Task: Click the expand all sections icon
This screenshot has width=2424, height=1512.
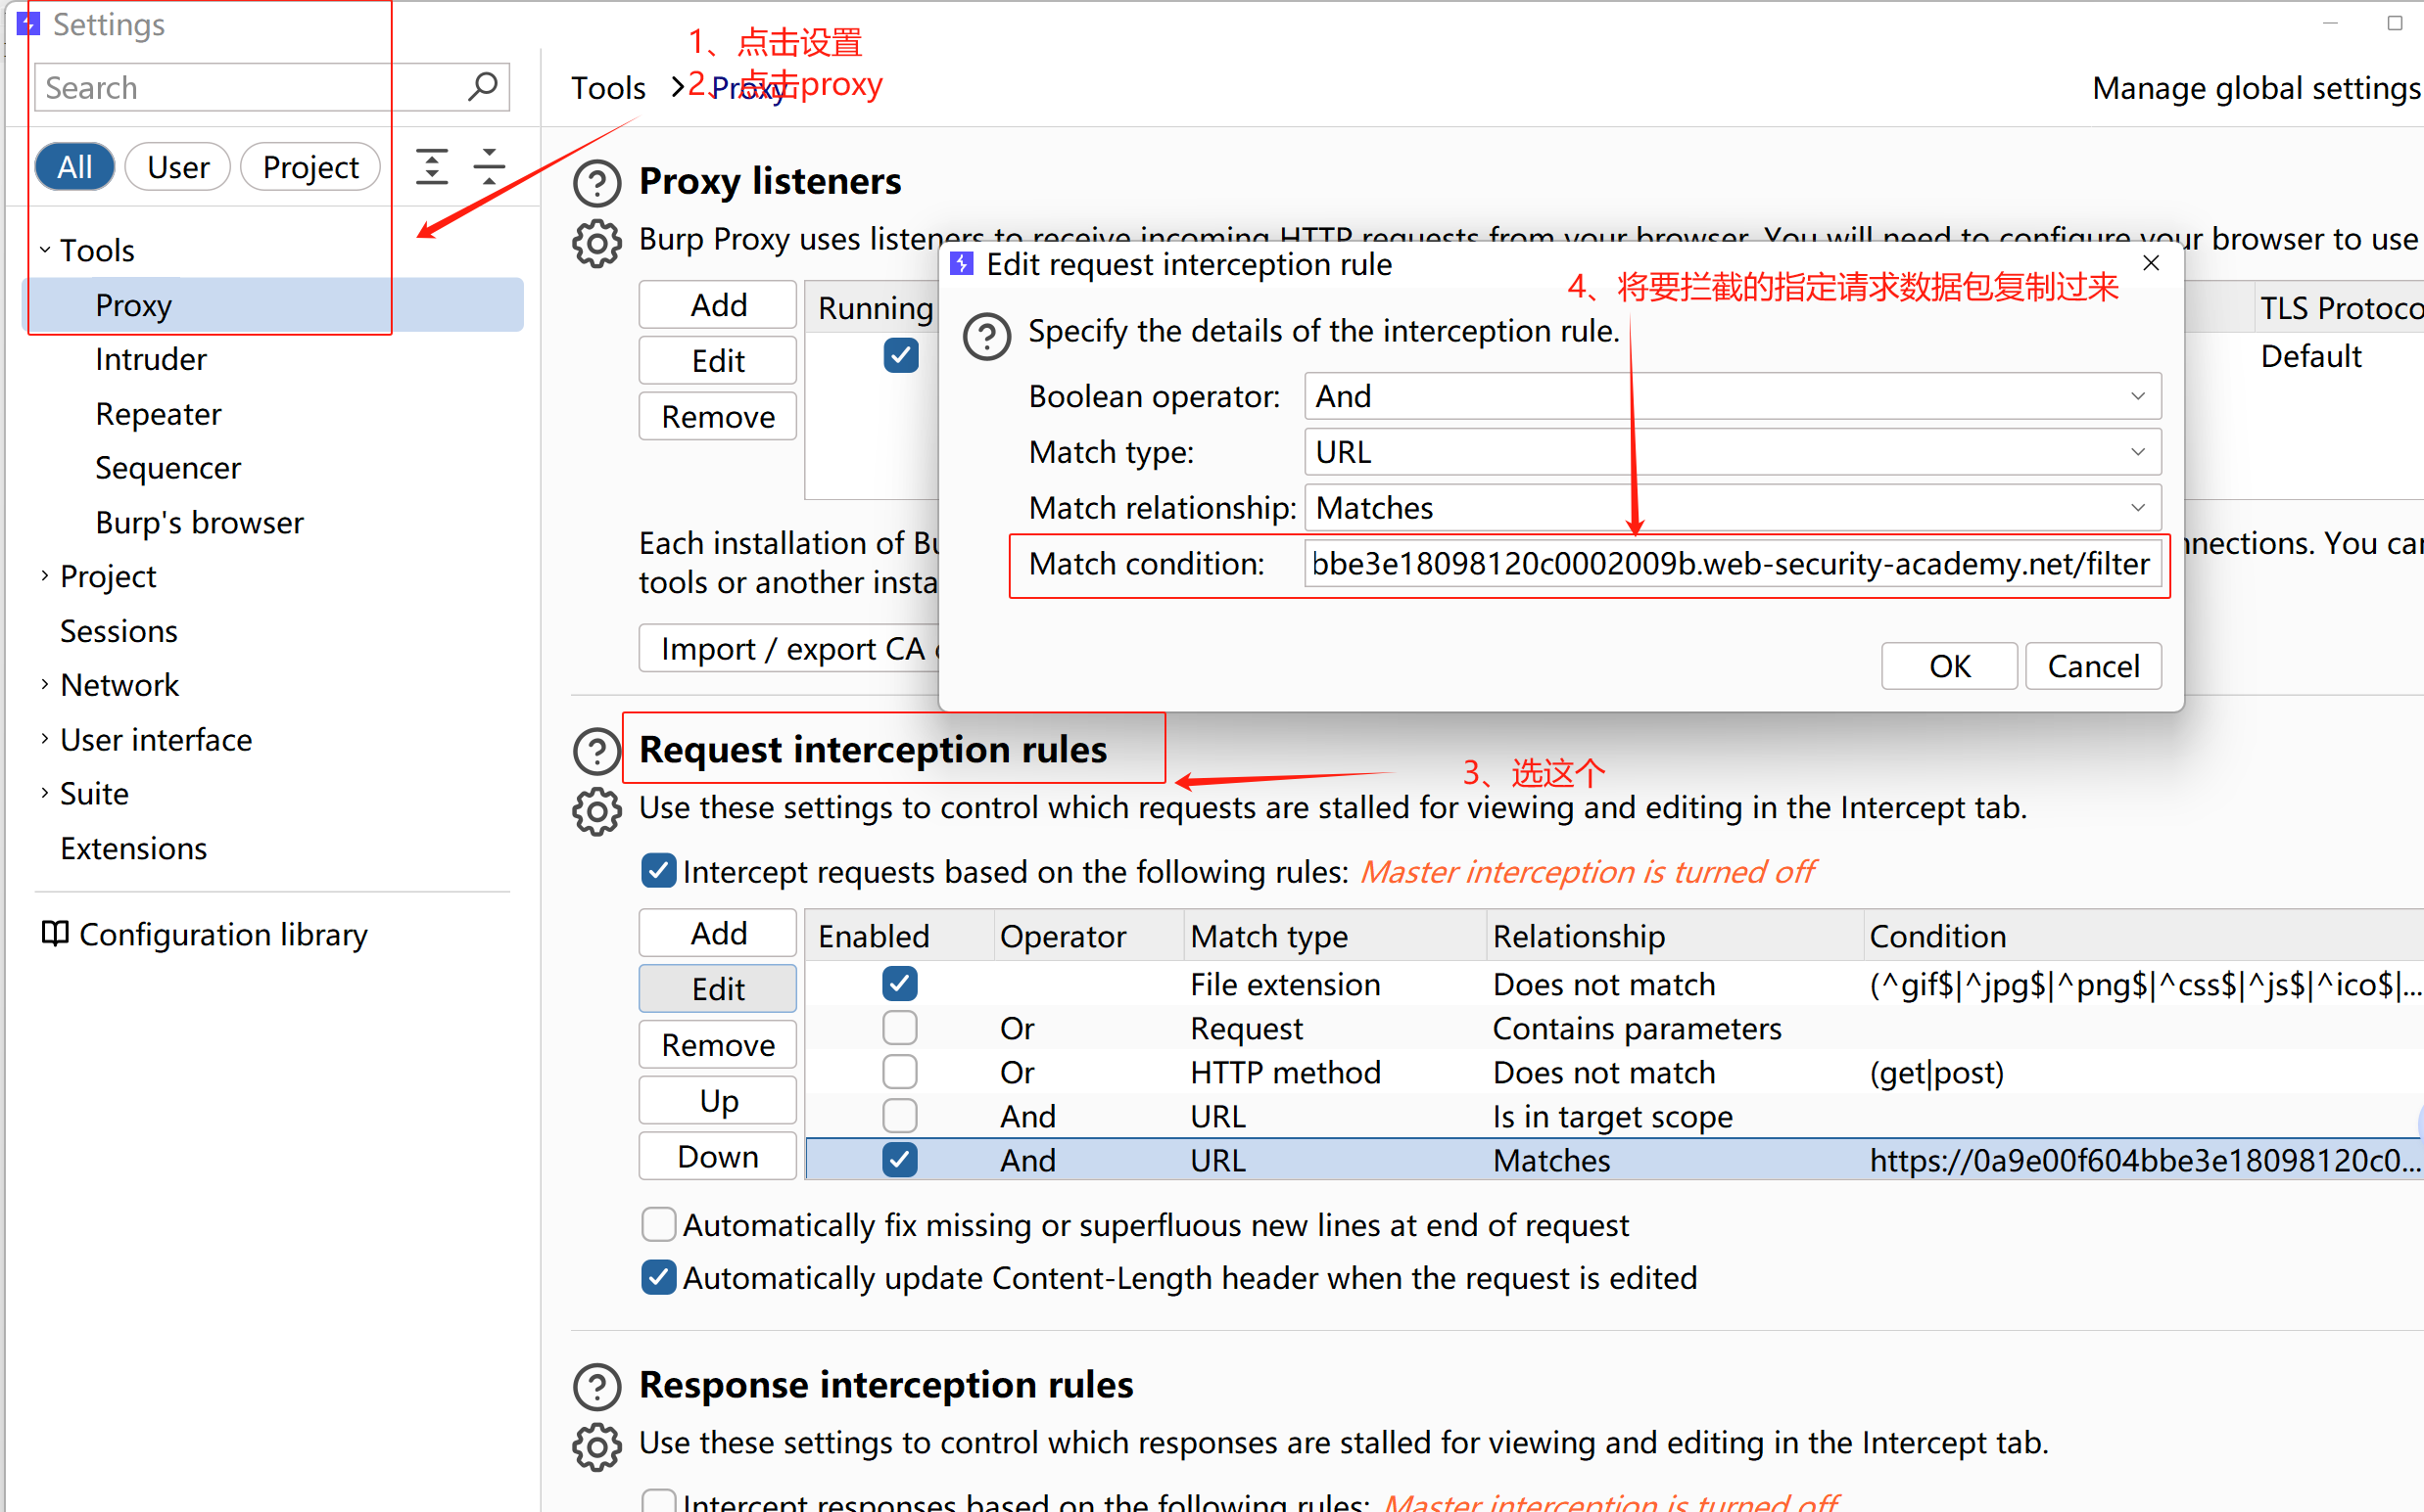Action: point(431,166)
